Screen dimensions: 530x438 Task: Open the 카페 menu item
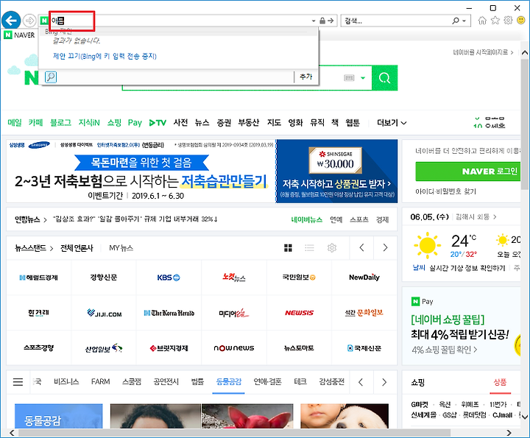click(x=35, y=122)
